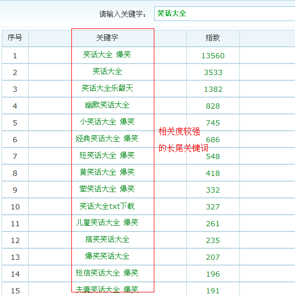295x295 pixels.
Task: Click the keyword 笑话大全txt下载
Action: (107, 206)
